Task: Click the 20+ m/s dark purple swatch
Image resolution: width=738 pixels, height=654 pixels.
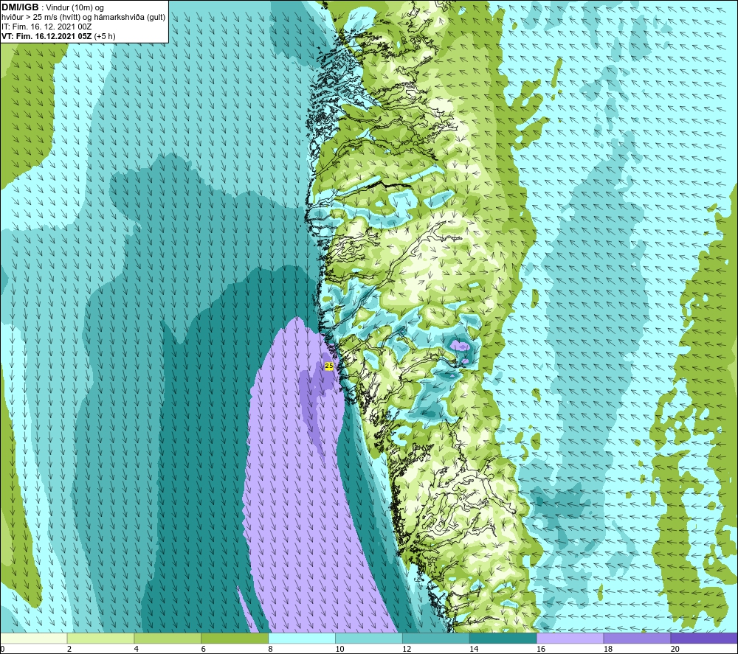Action: [704, 638]
